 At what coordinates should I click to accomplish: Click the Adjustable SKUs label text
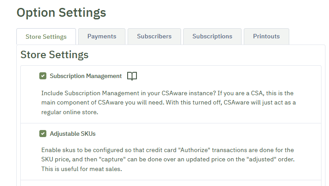(72, 134)
